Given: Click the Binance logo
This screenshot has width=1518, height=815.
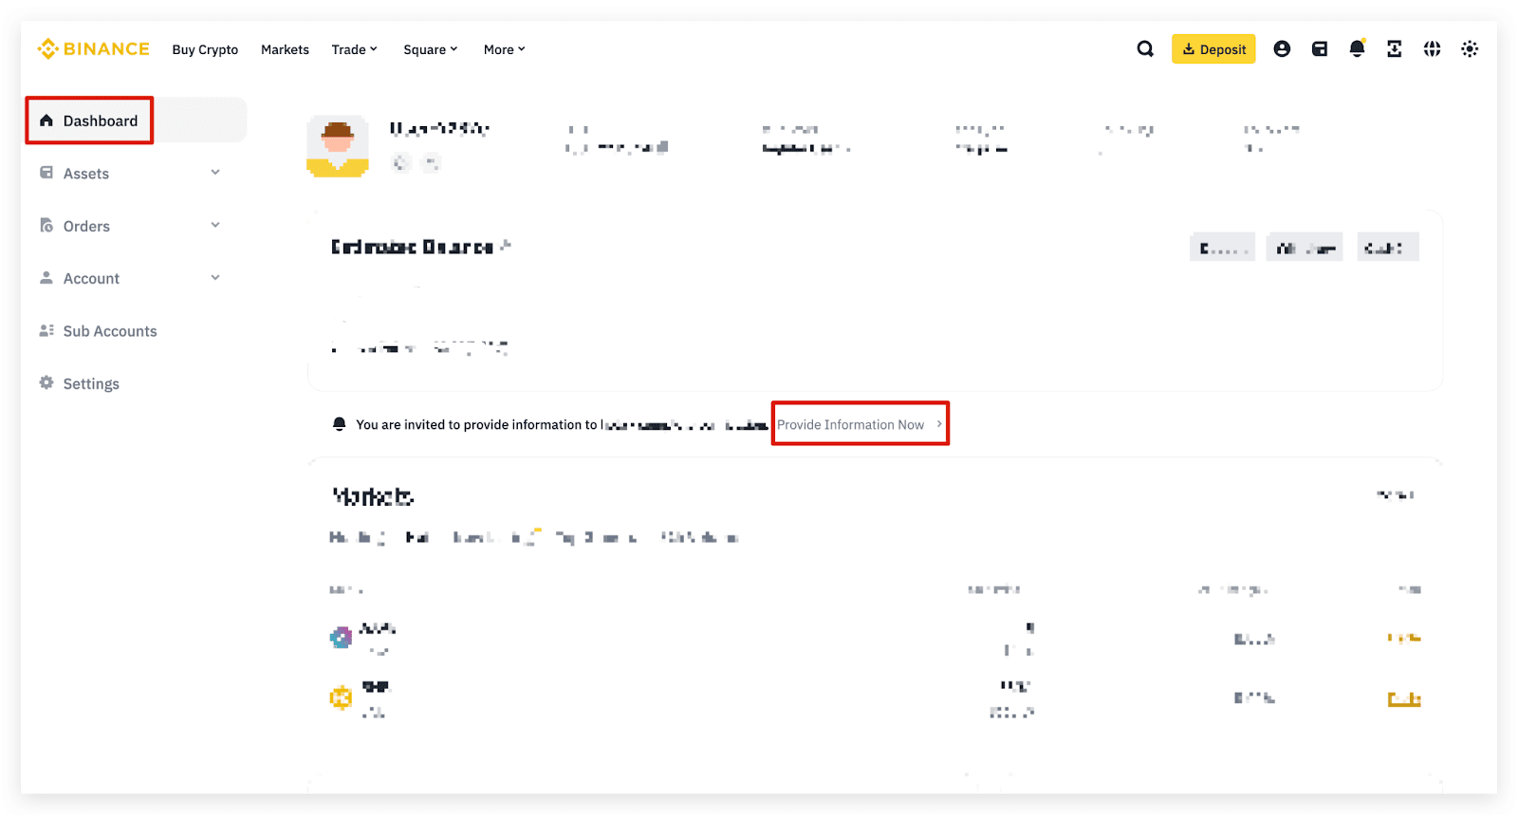Looking at the screenshot, I should 93,48.
